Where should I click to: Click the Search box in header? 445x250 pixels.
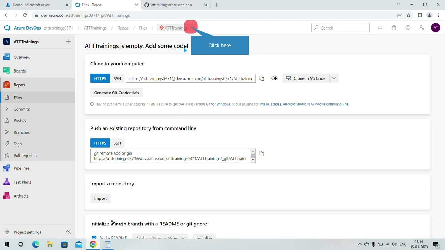click(341, 28)
